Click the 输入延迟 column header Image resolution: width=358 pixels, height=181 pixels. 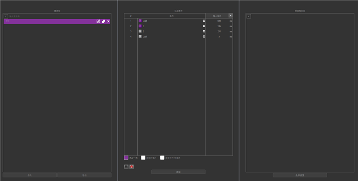pos(217,16)
